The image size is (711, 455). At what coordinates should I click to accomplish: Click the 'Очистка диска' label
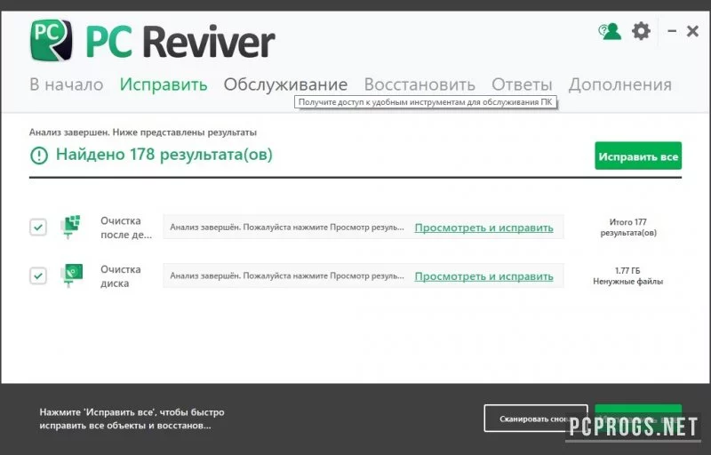click(121, 276)
